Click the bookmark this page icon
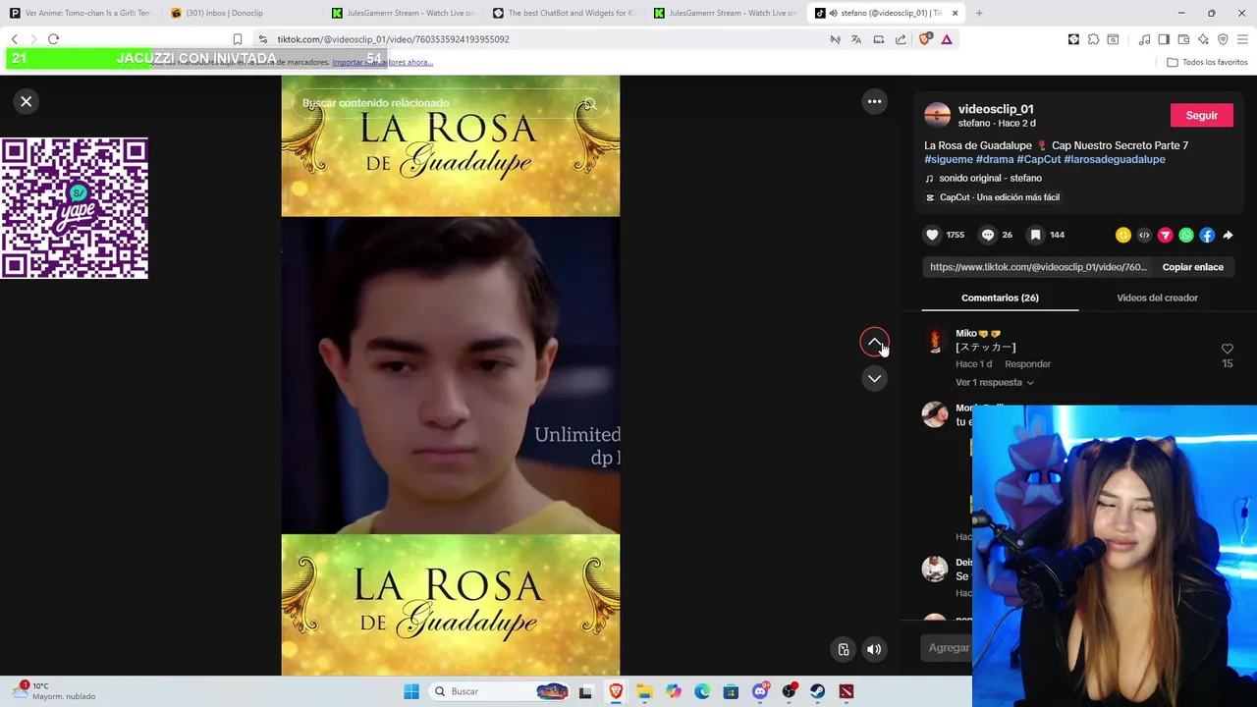Image resolution: width=1257 pixels, height=707 pixels. tap(237, 39)
